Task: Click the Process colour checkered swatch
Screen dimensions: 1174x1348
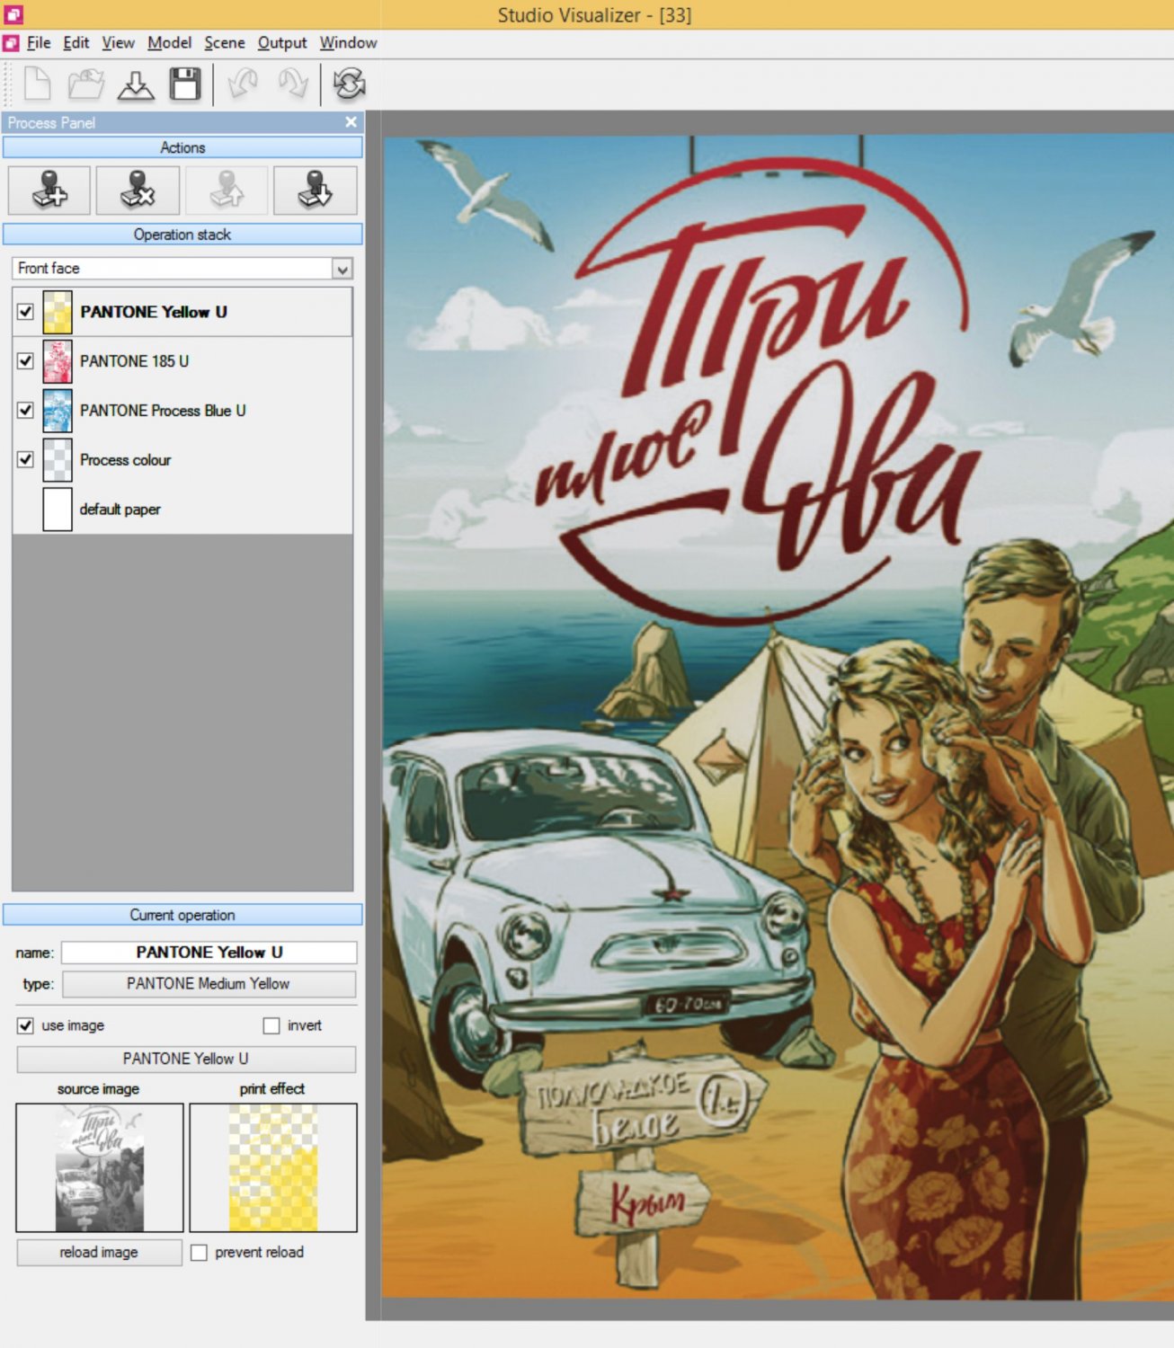Action: point(58,460)
